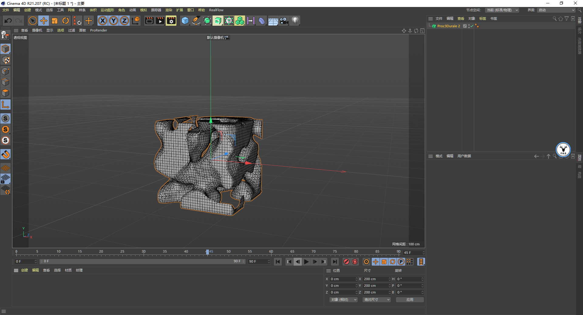
Task: Click viewport maximize toggle icon
Action: pos(422,31)
